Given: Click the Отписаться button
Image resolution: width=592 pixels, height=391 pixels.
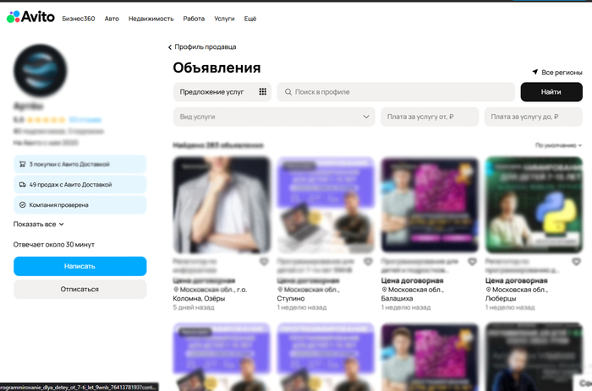Looking at the screenshot, I should pyautogui.click(x=79, y=289).
